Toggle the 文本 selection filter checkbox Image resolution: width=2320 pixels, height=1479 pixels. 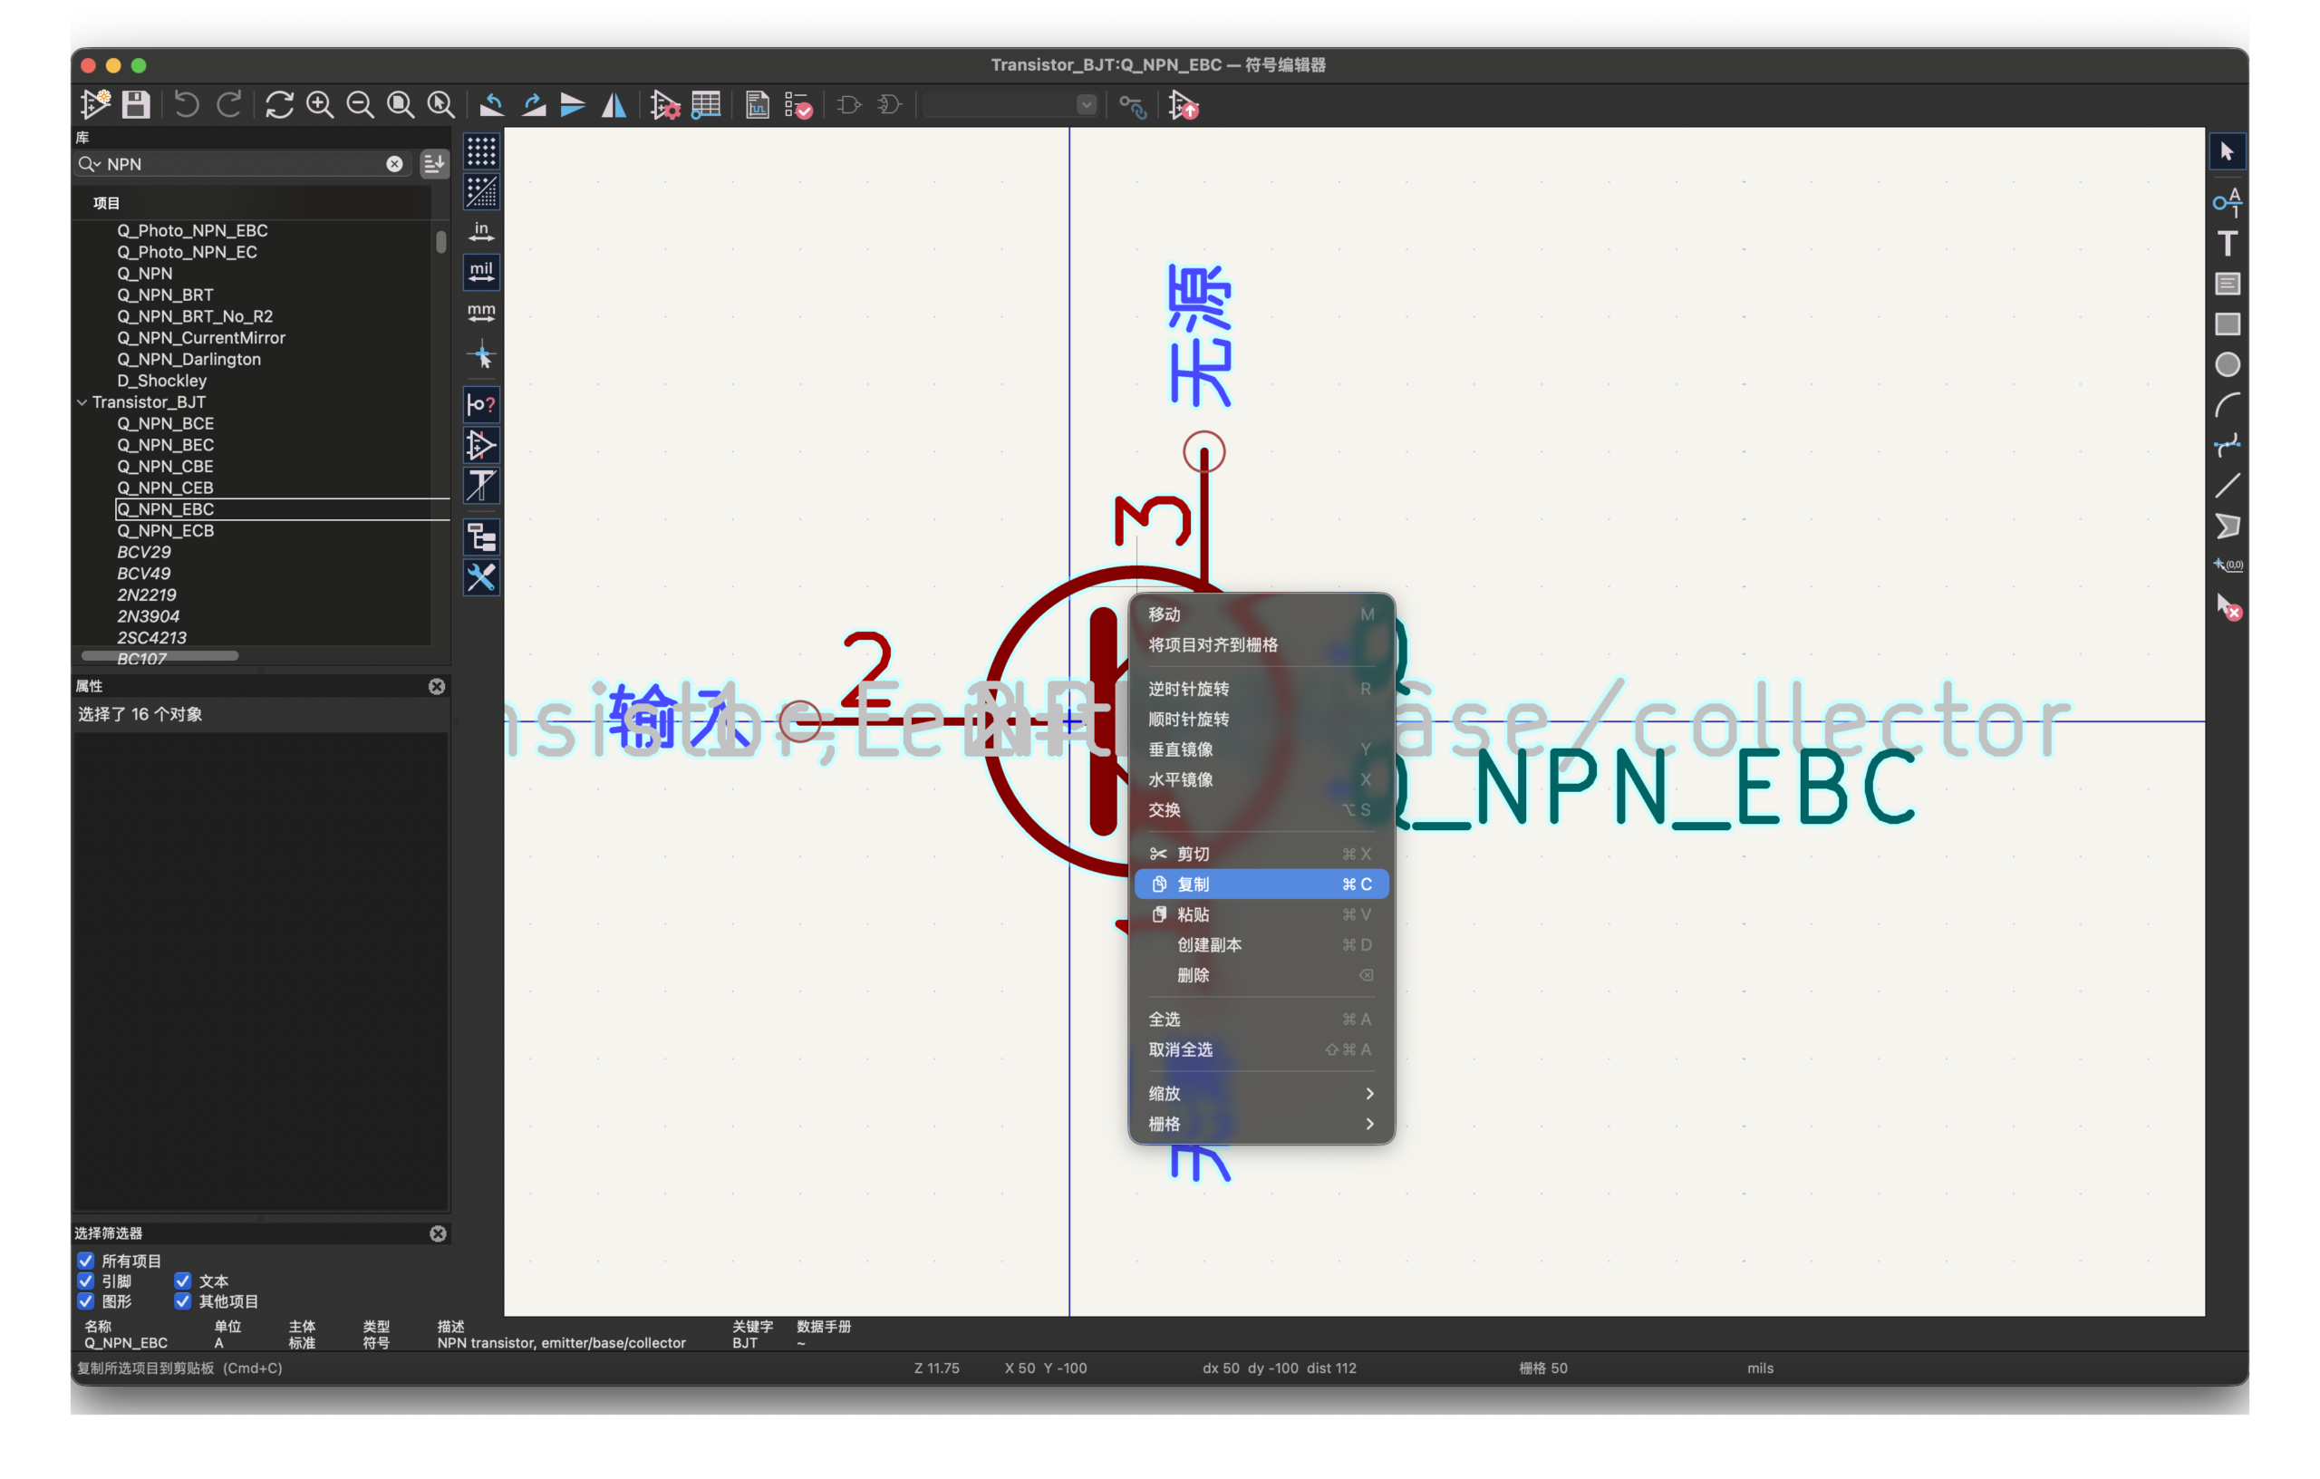coord(183,1281)
